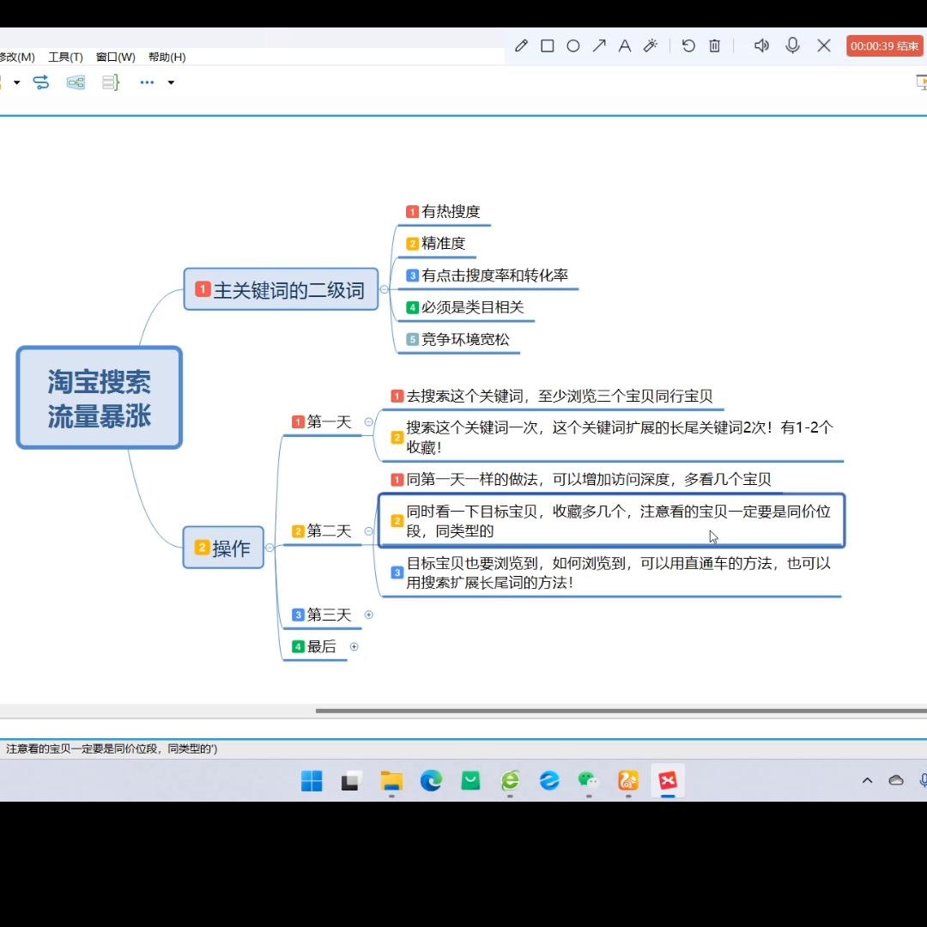Collapse the 主关键词的二级词 branch

[x=384, y=289]
